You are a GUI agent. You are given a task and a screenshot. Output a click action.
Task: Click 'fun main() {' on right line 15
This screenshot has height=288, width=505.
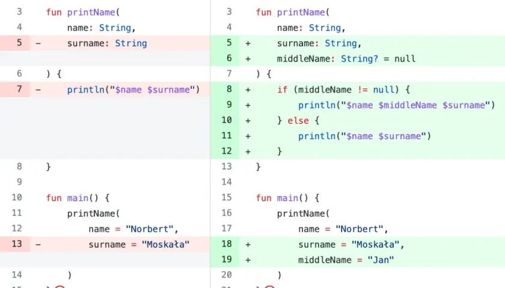pos(287,197)
